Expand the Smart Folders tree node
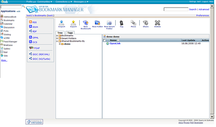The image size is (216, 127). (x=57, y=38)
